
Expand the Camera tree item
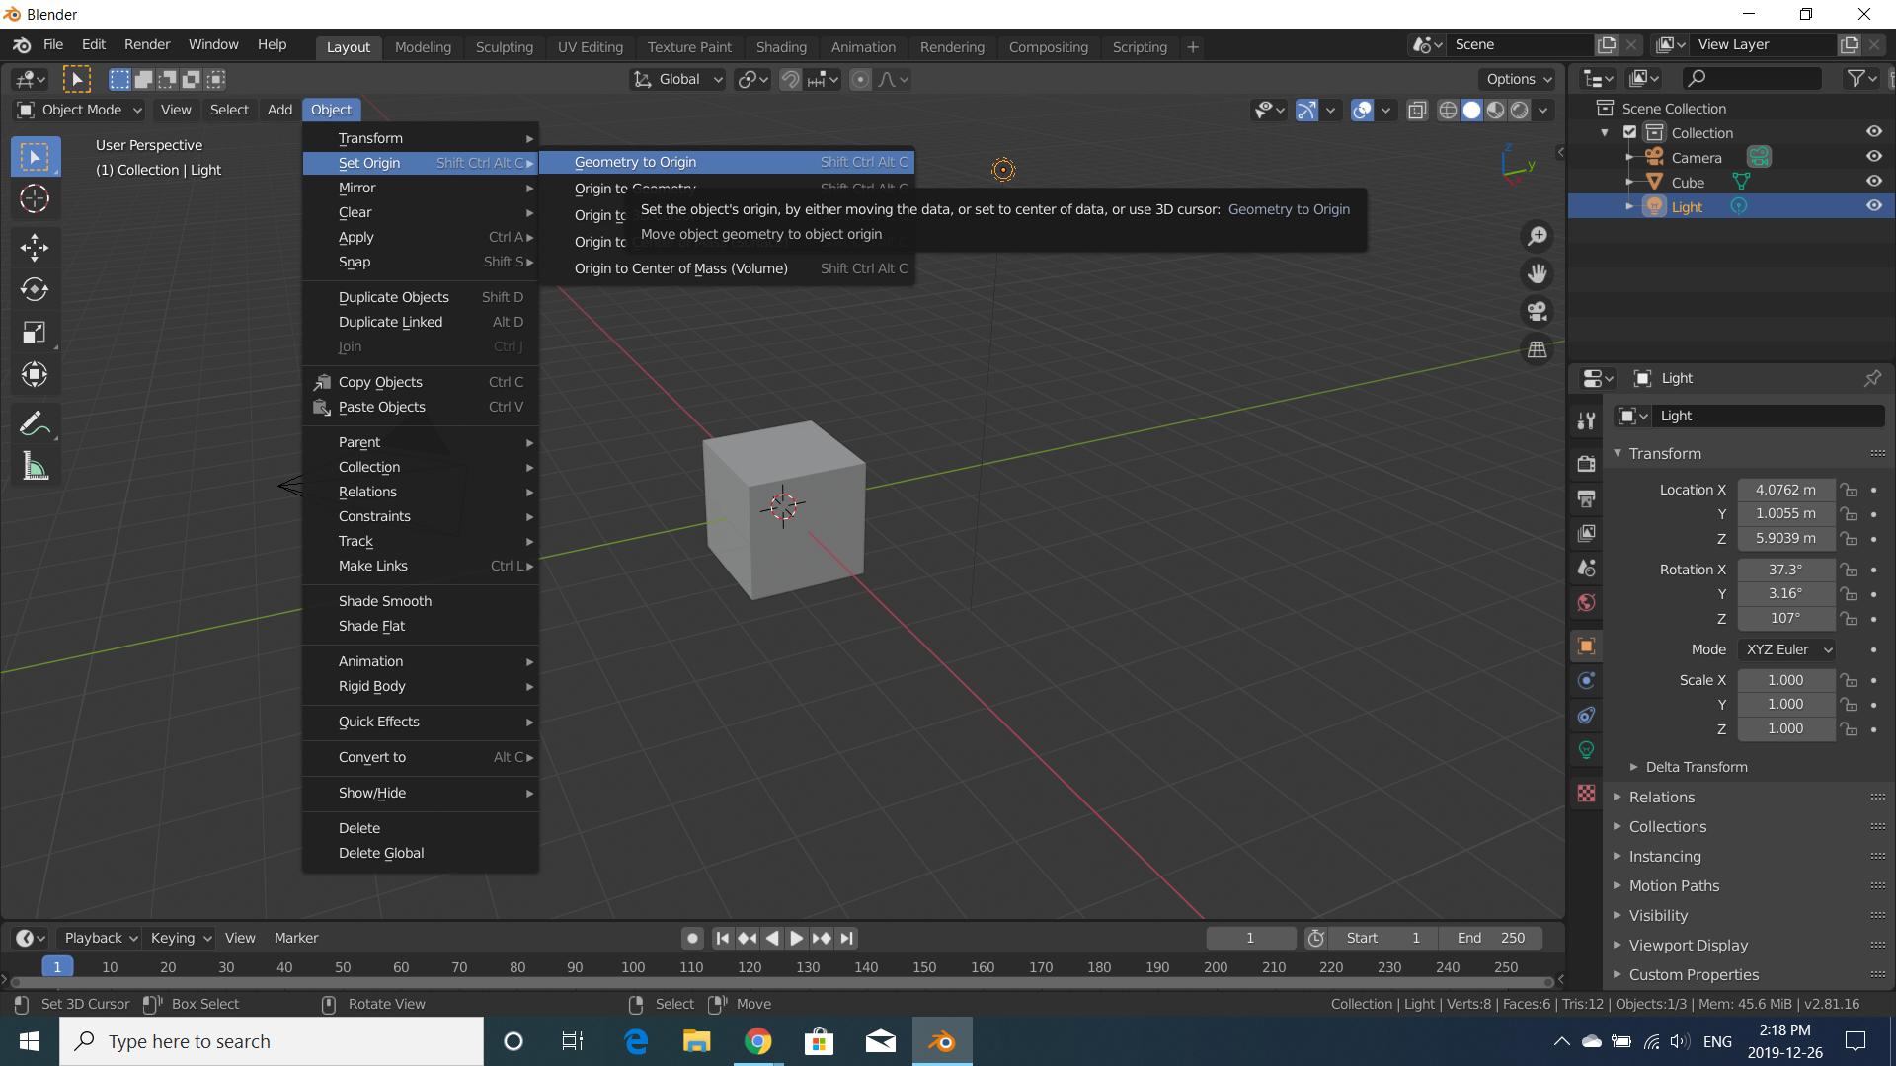(x=1629, y=158)
